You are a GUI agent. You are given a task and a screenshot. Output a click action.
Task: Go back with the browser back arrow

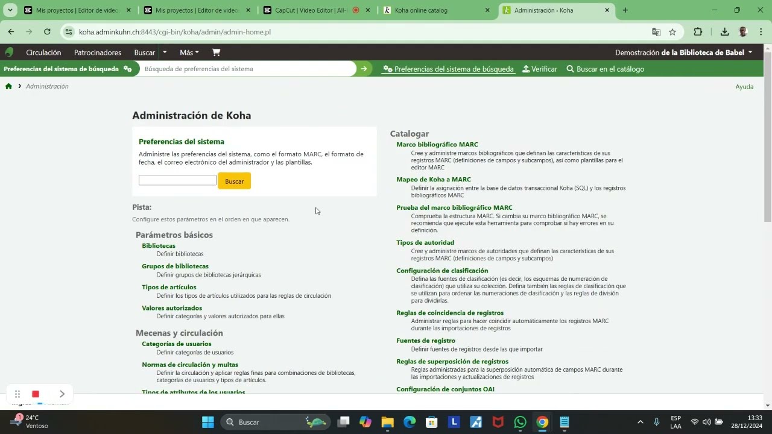(11, 32)
